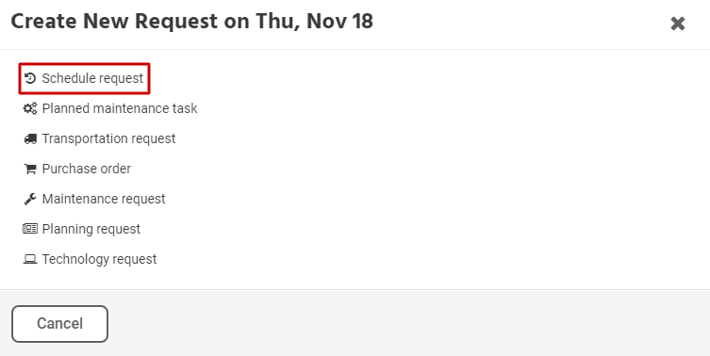
Task: Choose the Planned maintenance task label
Action: point(120,108)
